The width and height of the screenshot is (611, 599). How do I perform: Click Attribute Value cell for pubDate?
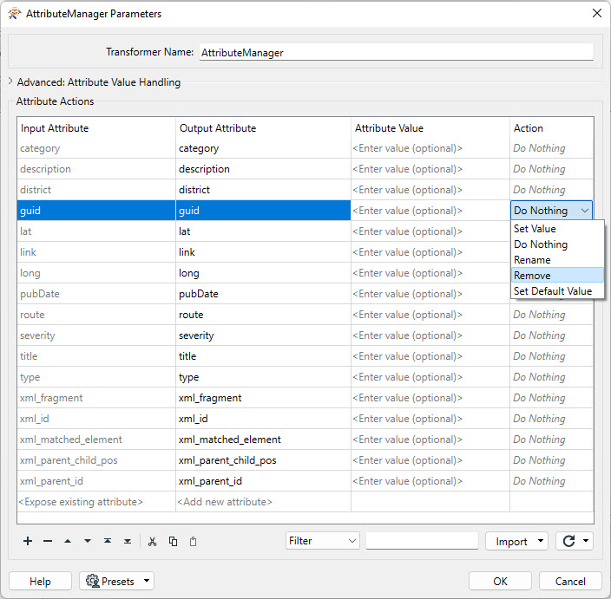(x=430, y=294)
